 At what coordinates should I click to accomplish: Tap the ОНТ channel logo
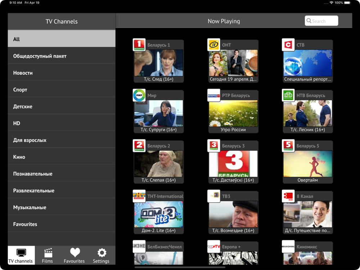point(214,45)
